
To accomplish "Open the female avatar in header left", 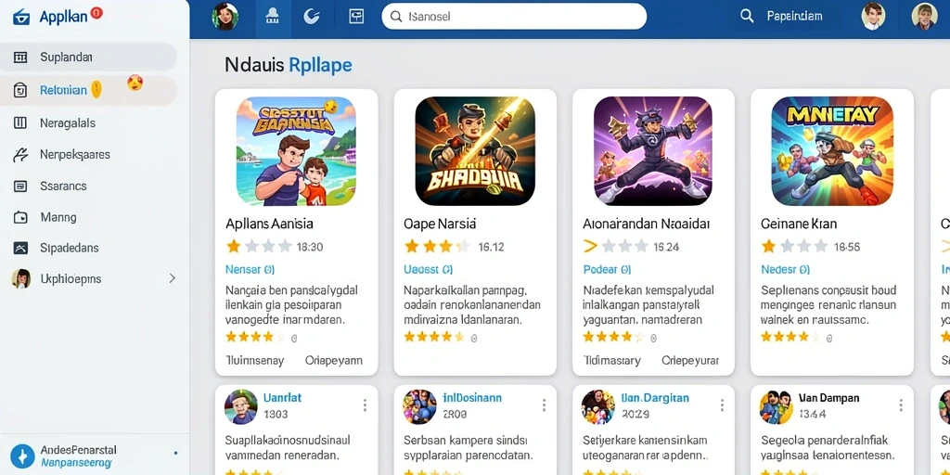I will 225,17.
